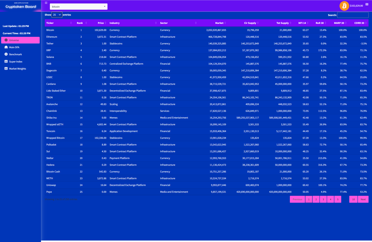Click the Solana ticker cell
Viewport: 372px width, 242px height.
59,57
